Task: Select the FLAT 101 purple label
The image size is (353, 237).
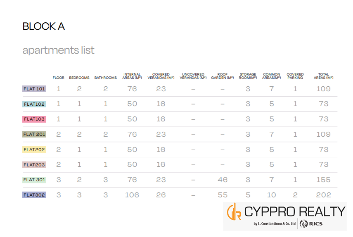Action: pos(34,89)
